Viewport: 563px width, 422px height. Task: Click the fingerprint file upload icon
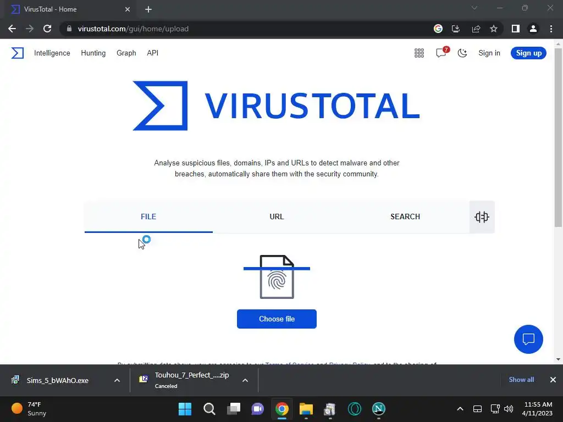tap(277, 277)
